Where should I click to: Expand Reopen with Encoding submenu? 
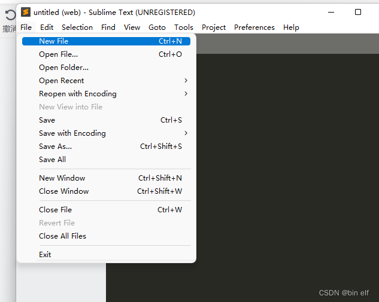[x=106, y=94]
